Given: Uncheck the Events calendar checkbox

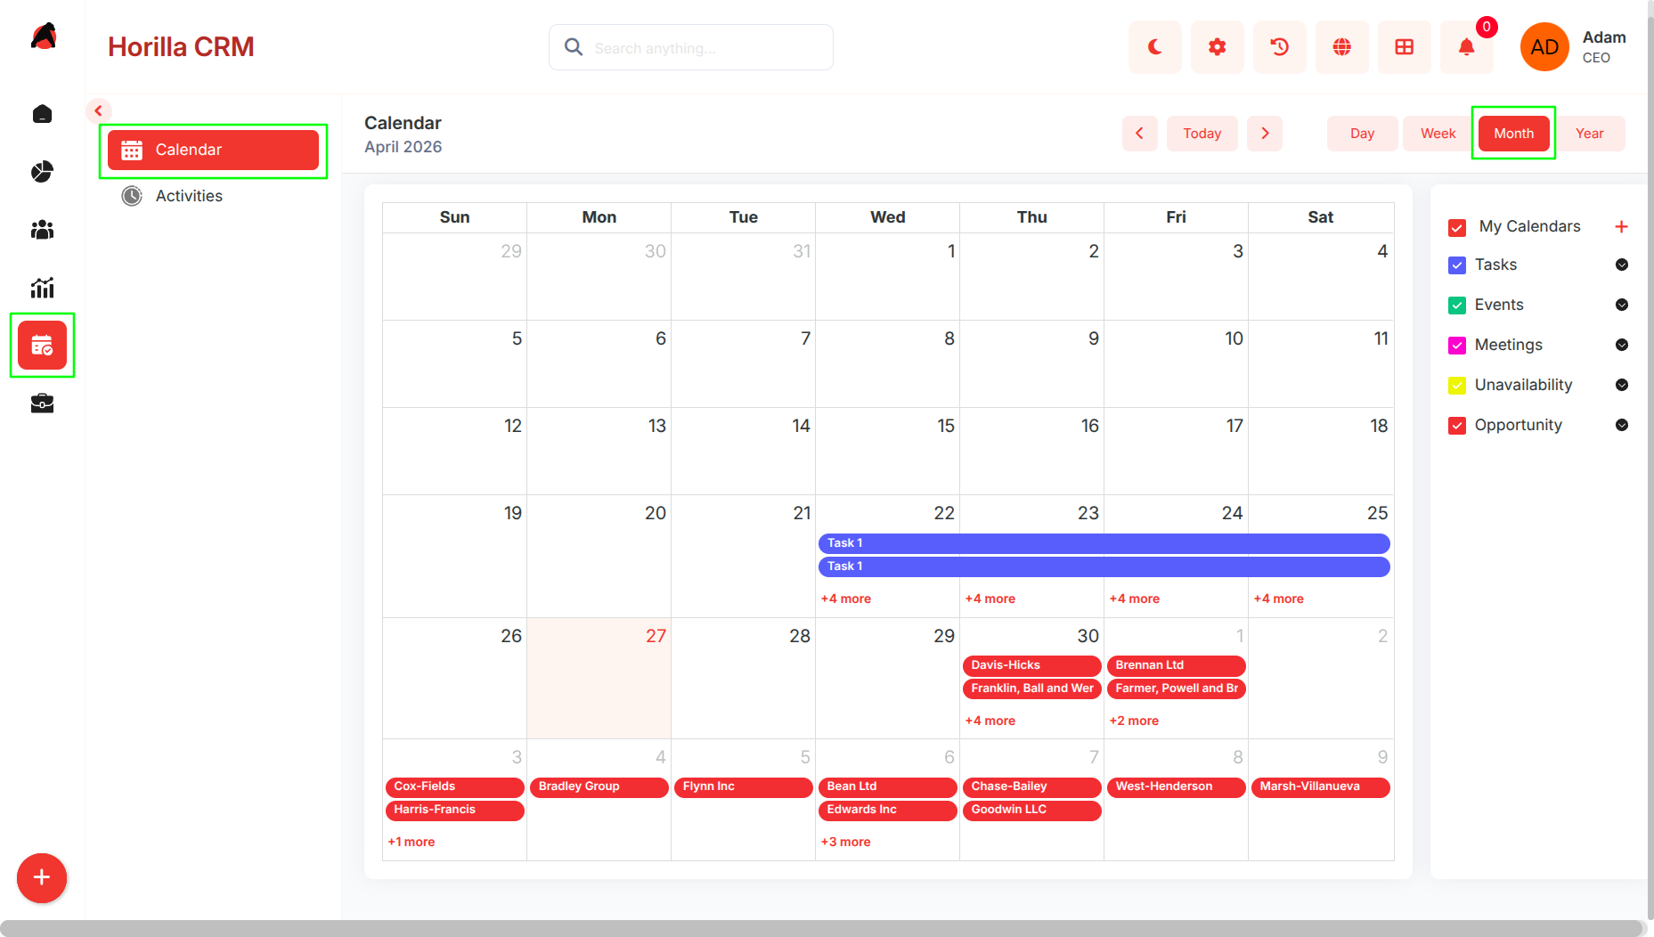Looking at the screenshot, I should [x=1457, y=306].
